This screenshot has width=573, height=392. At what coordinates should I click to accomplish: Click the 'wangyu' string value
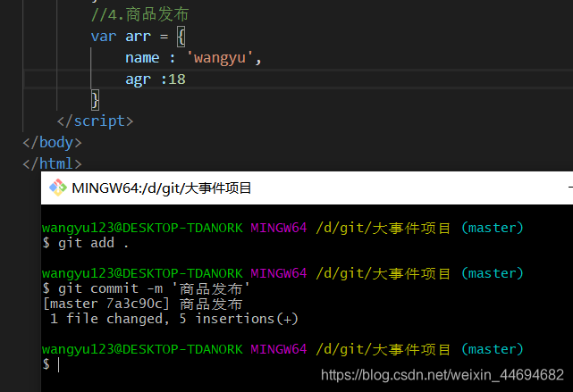tap(220, 58)
